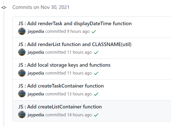Show the status check for the renderTask commit

tap(94, 32)
